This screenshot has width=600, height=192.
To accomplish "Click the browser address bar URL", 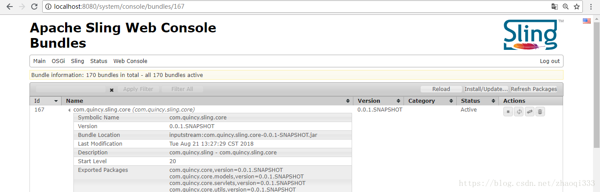I will click(119, 7).
